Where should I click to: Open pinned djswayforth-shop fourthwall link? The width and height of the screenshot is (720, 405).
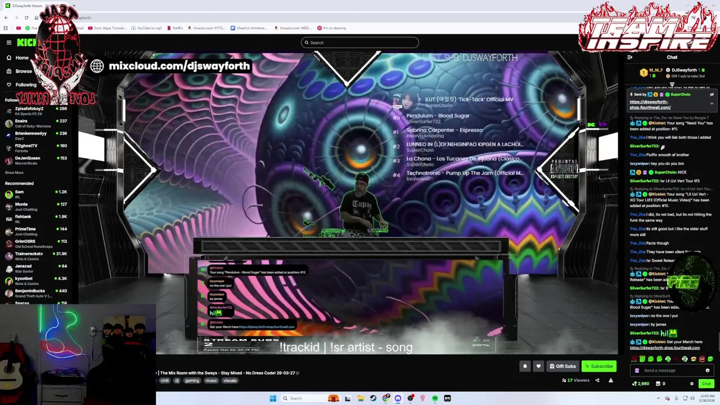point(650,105)
